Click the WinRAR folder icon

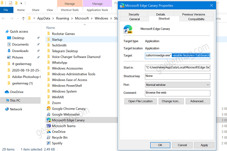tap(48, 97)
